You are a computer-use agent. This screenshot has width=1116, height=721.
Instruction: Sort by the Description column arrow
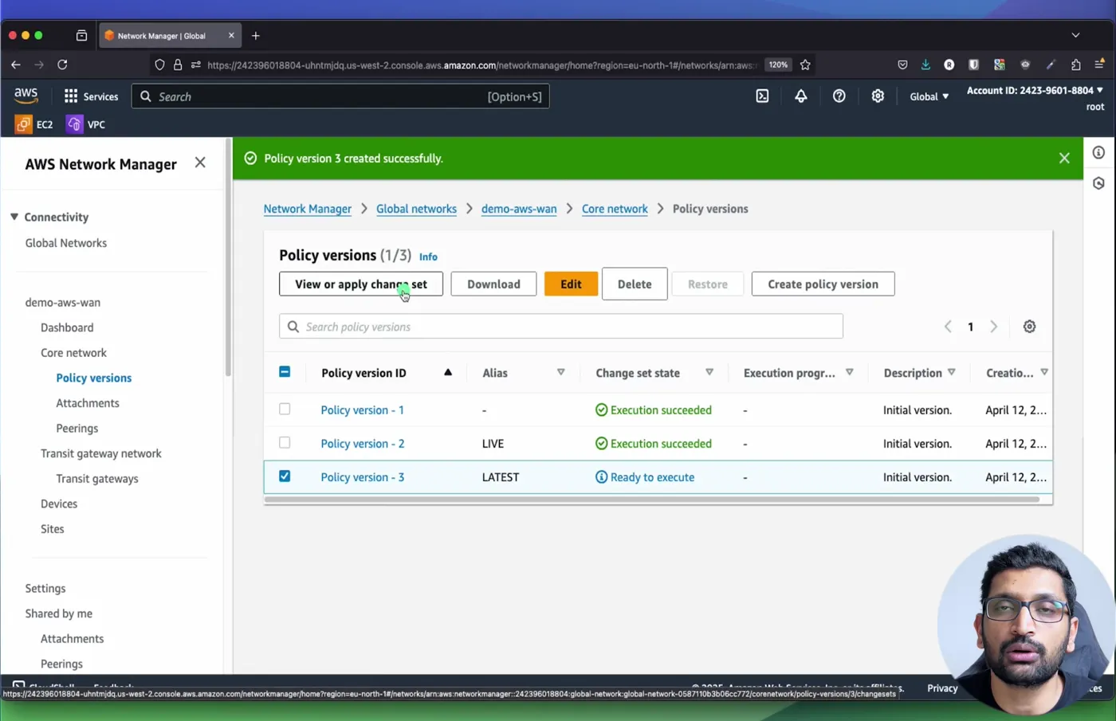point(952,372)
